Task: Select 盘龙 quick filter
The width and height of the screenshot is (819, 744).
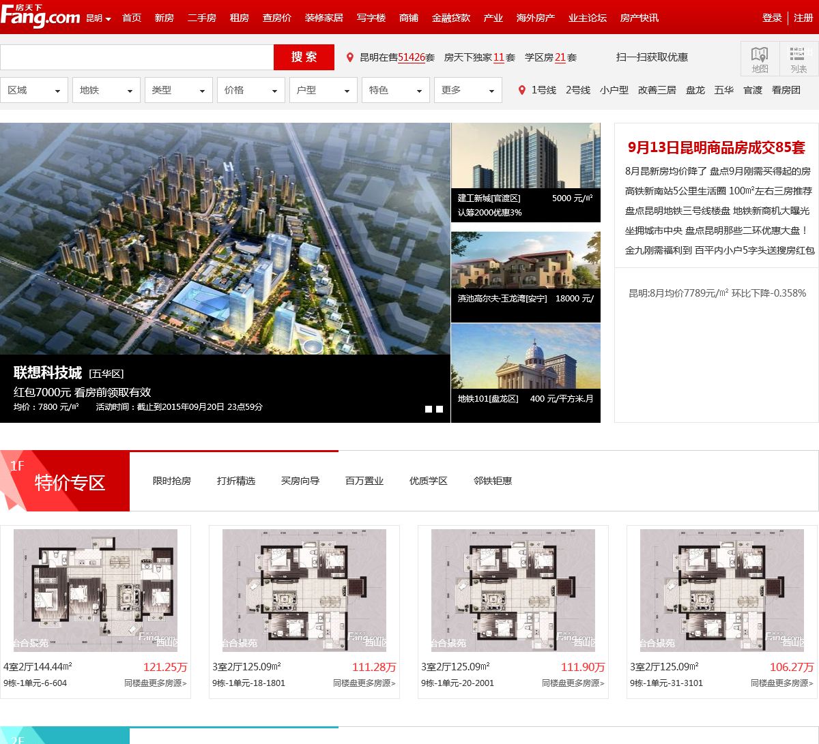Action: tap(695, 90)
